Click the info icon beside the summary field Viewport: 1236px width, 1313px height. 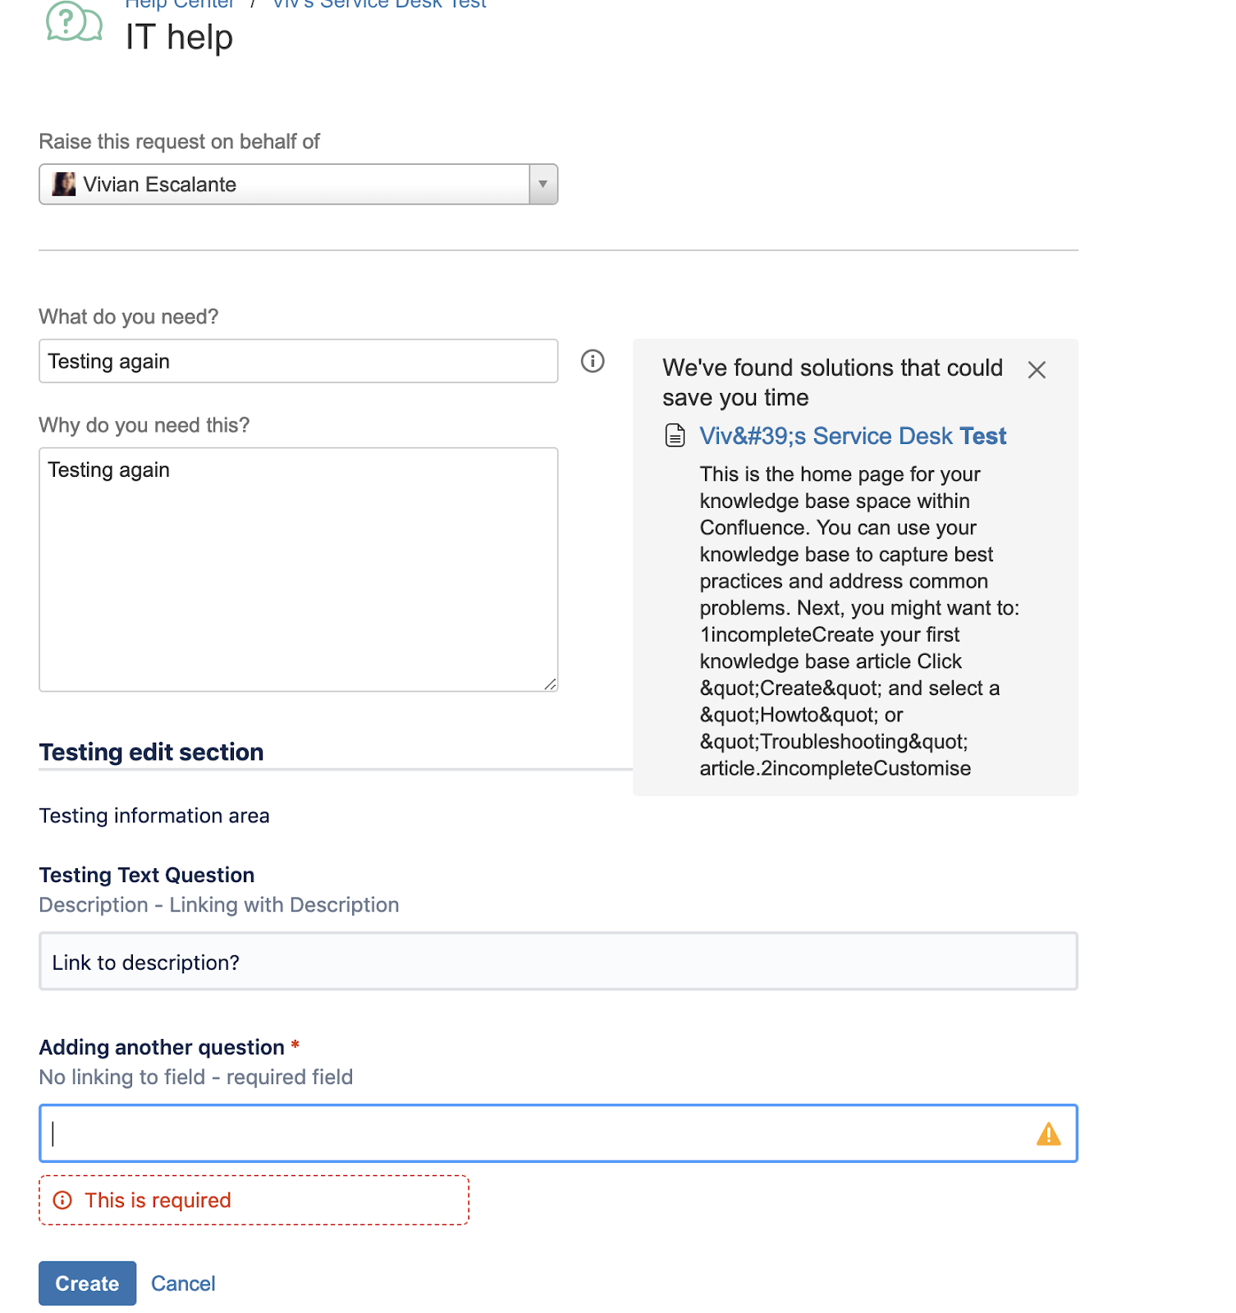point(593,361)
